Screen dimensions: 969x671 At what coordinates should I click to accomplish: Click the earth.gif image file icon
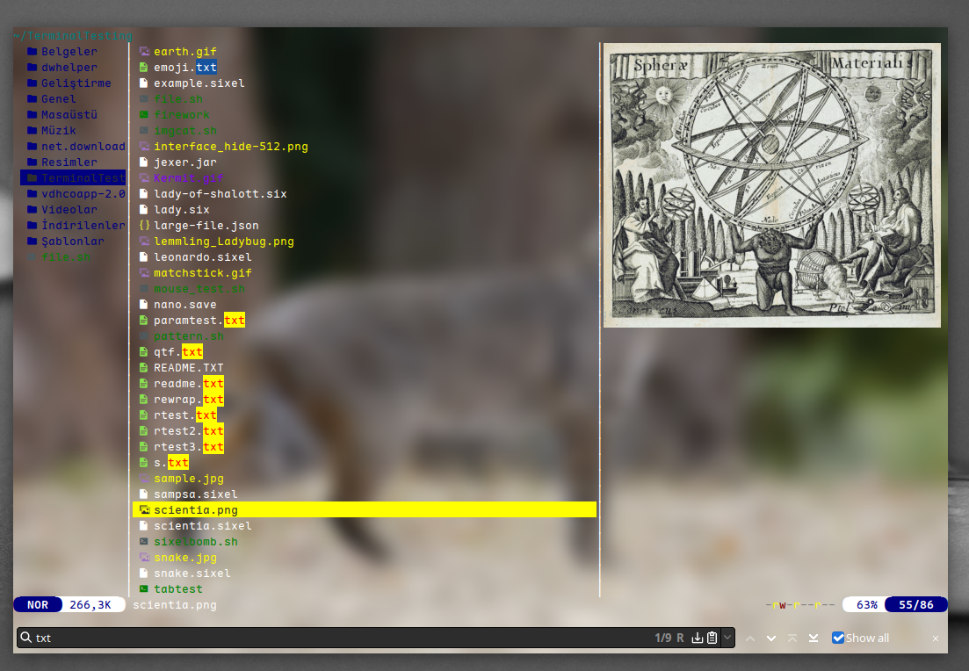pos(144,52)
